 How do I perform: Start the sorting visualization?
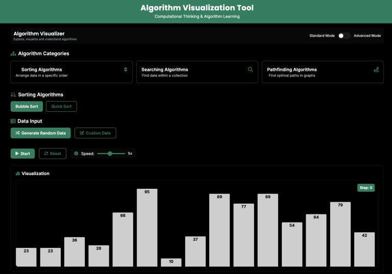pos(22,154)
